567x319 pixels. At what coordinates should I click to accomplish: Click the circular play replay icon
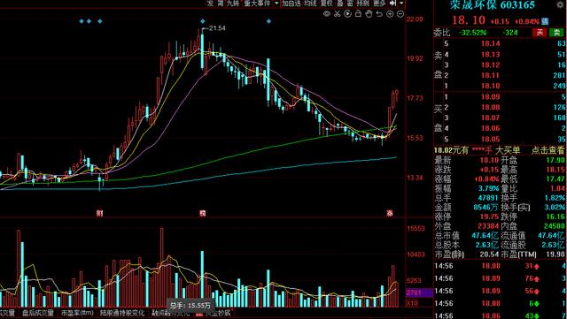[347, 14]
